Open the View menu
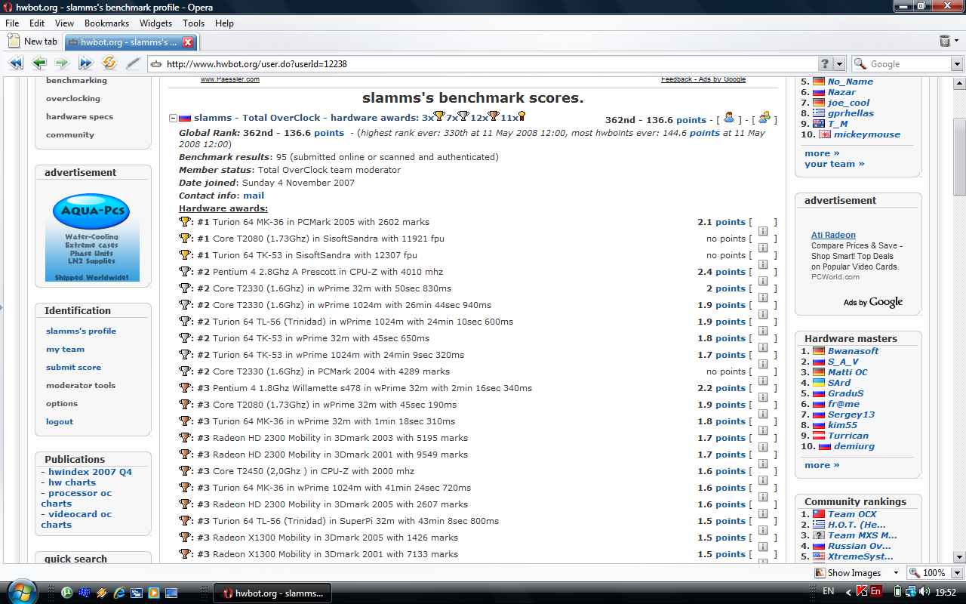The width and height of the screenshot is (966, 604). coord(64,23)
